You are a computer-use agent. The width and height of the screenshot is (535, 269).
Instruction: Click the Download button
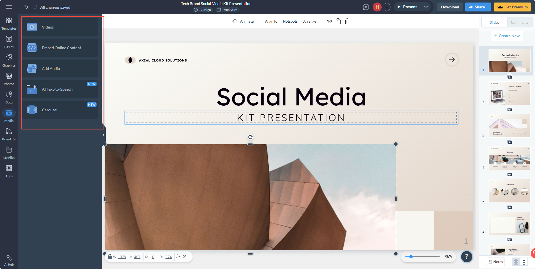coord(450,7)
